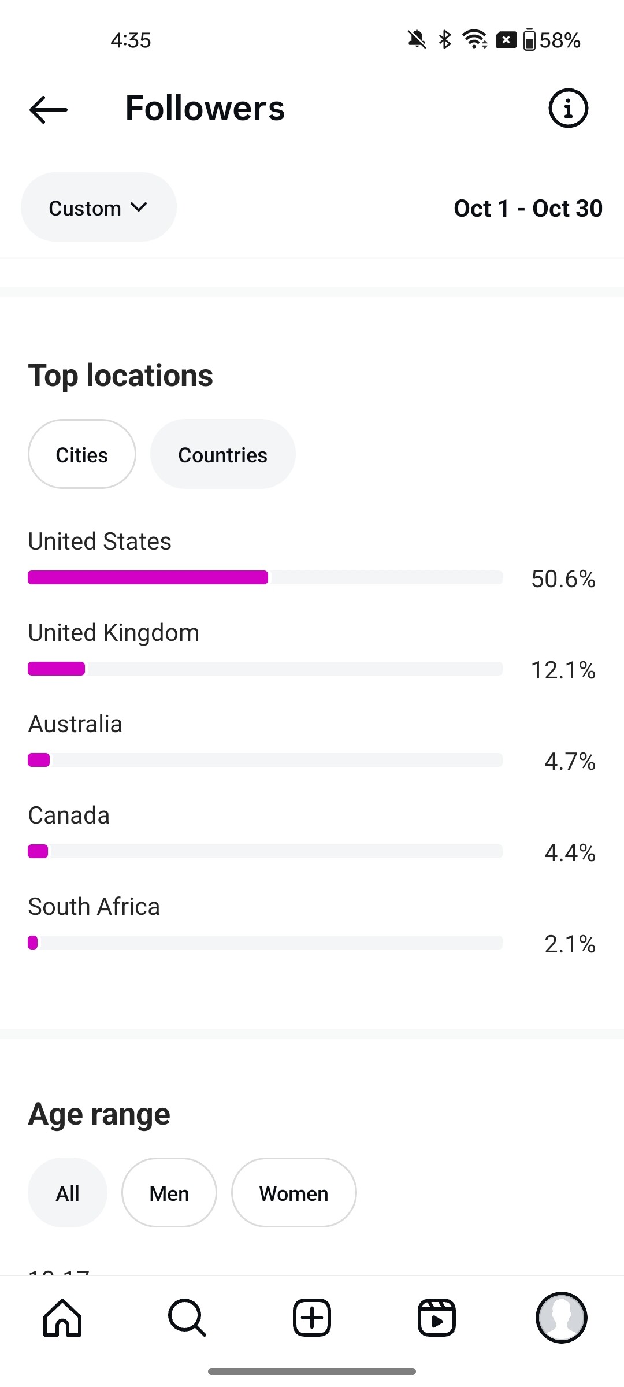Tap the create new post icon
The image size is (624, 1387).
click(x=312, y=1318)
